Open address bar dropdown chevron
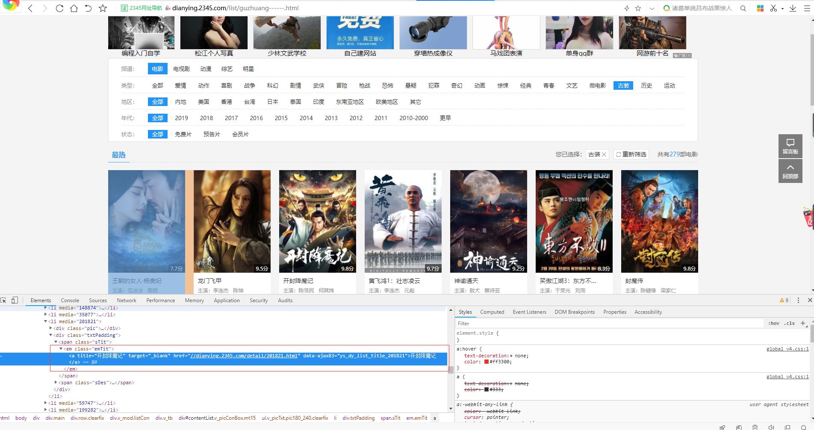Image resolution: width=814 pixels, height=430 pixels. tap(652, 8)
